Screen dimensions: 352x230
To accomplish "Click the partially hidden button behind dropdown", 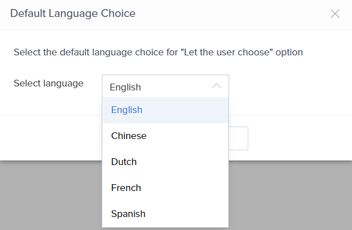I will coord(238,138).
